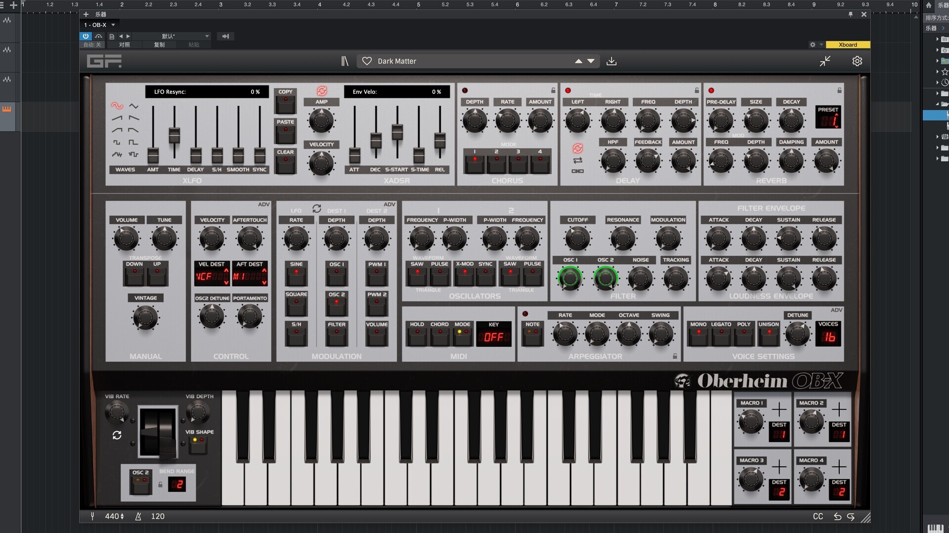The height and width of the screenshot is (533, 949).
Task: Click the host previous preset arrow
Action: 121,37
